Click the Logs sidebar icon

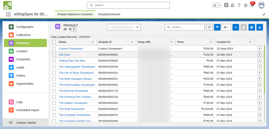click(x=11, y=102)
